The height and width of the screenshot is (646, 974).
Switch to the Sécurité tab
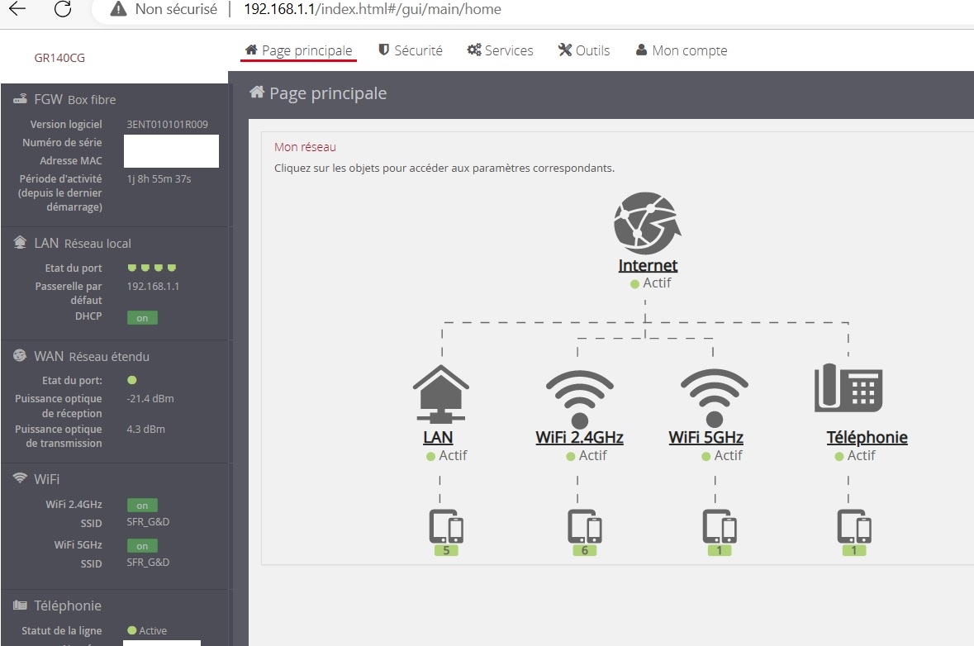click(411, 50)
